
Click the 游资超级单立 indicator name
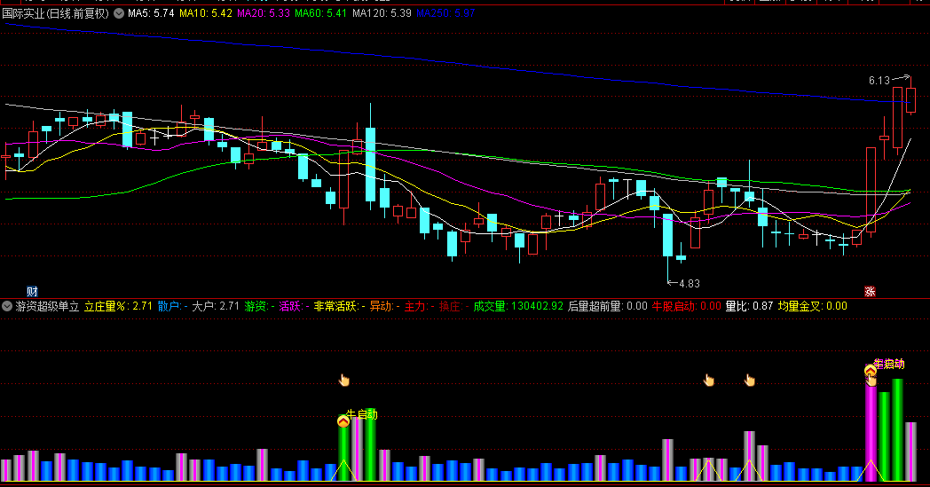(47, 306)
